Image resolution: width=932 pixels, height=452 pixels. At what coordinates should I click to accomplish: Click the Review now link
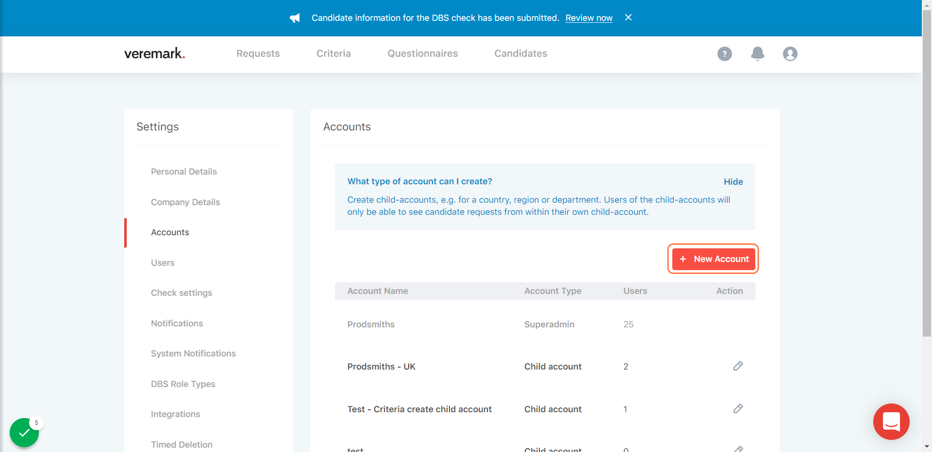(589, 18)
